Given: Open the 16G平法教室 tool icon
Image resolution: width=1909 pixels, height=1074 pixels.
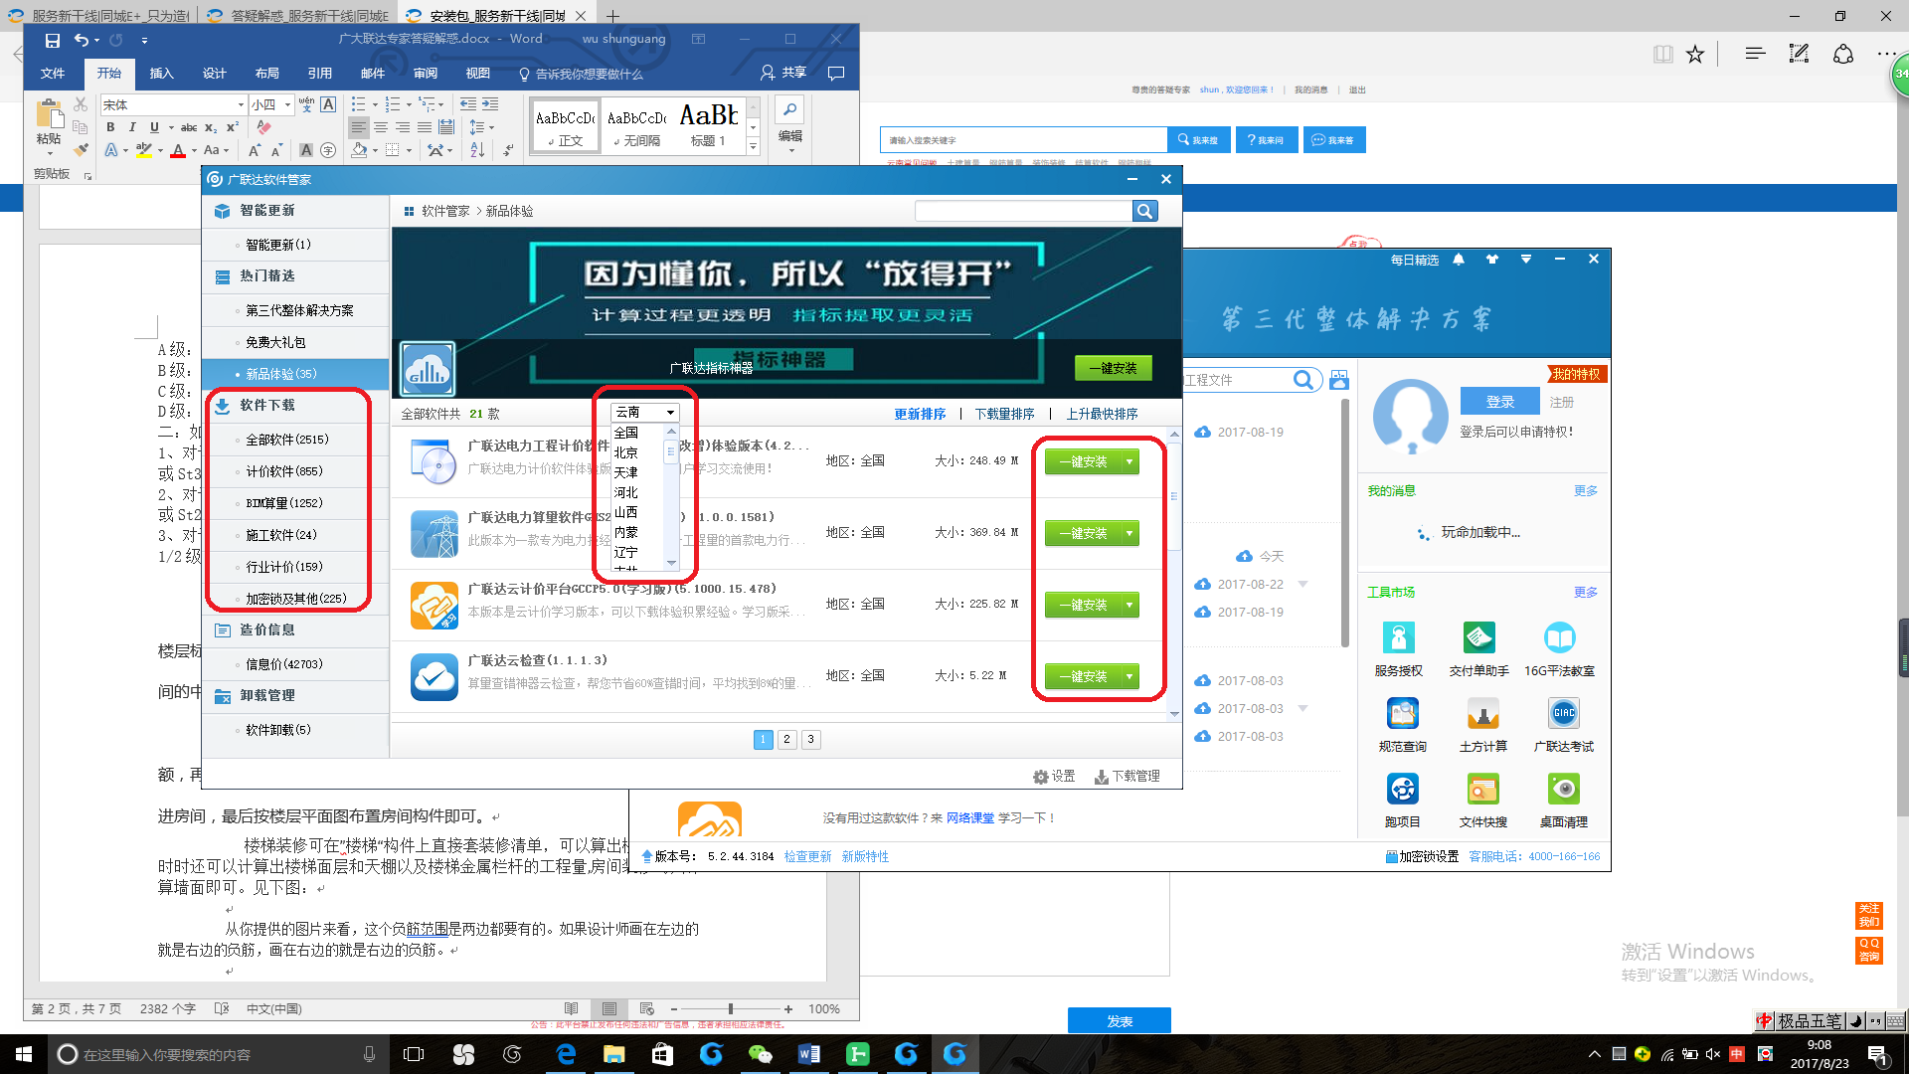Looking at the screenshot, I should (1559, 637).
